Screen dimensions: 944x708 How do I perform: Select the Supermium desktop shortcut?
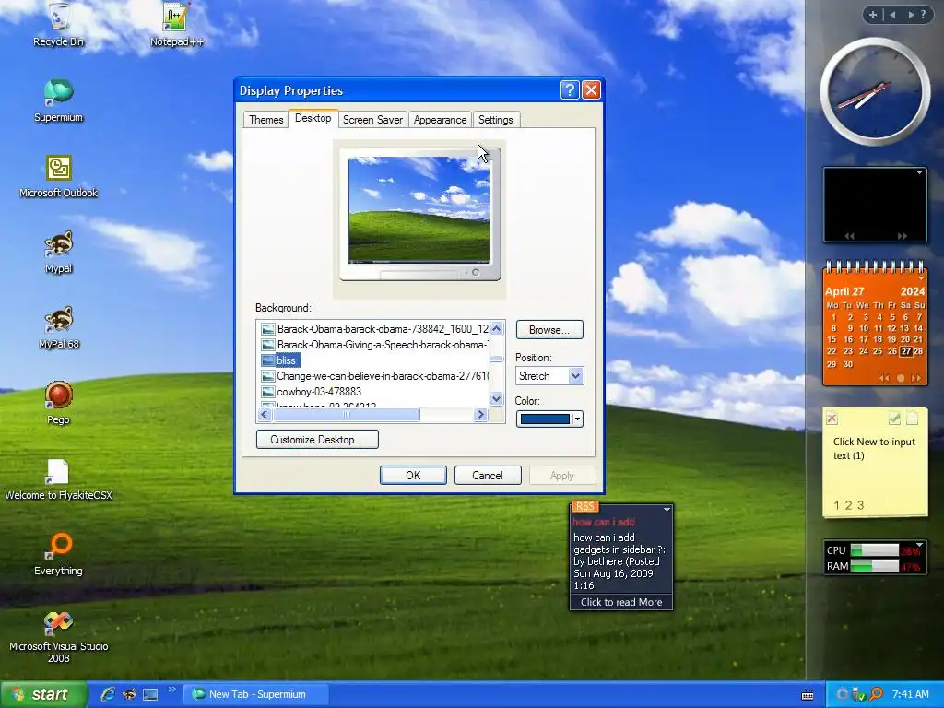(x=58, y=100)
